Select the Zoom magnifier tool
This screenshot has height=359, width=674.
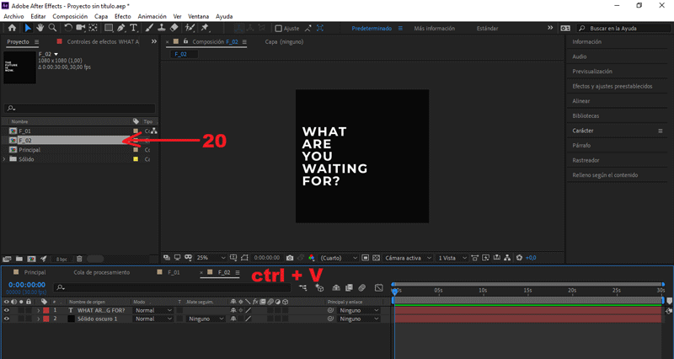point(52,28)
